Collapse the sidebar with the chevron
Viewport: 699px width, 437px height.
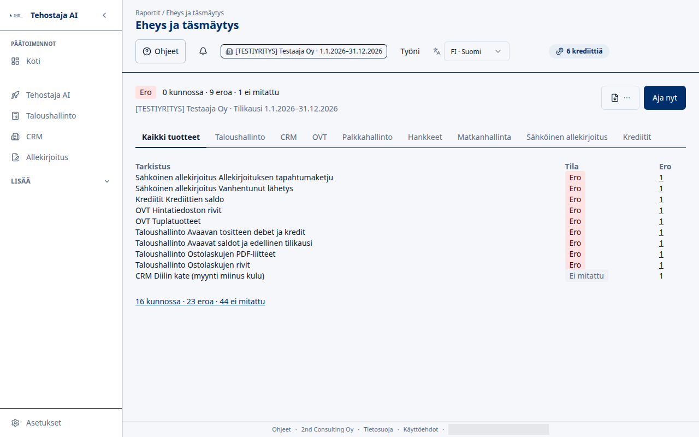tap(104, 15)
